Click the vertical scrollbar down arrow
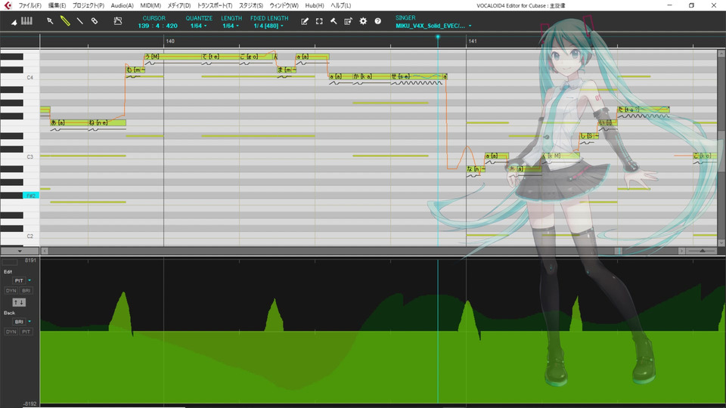 721,243
